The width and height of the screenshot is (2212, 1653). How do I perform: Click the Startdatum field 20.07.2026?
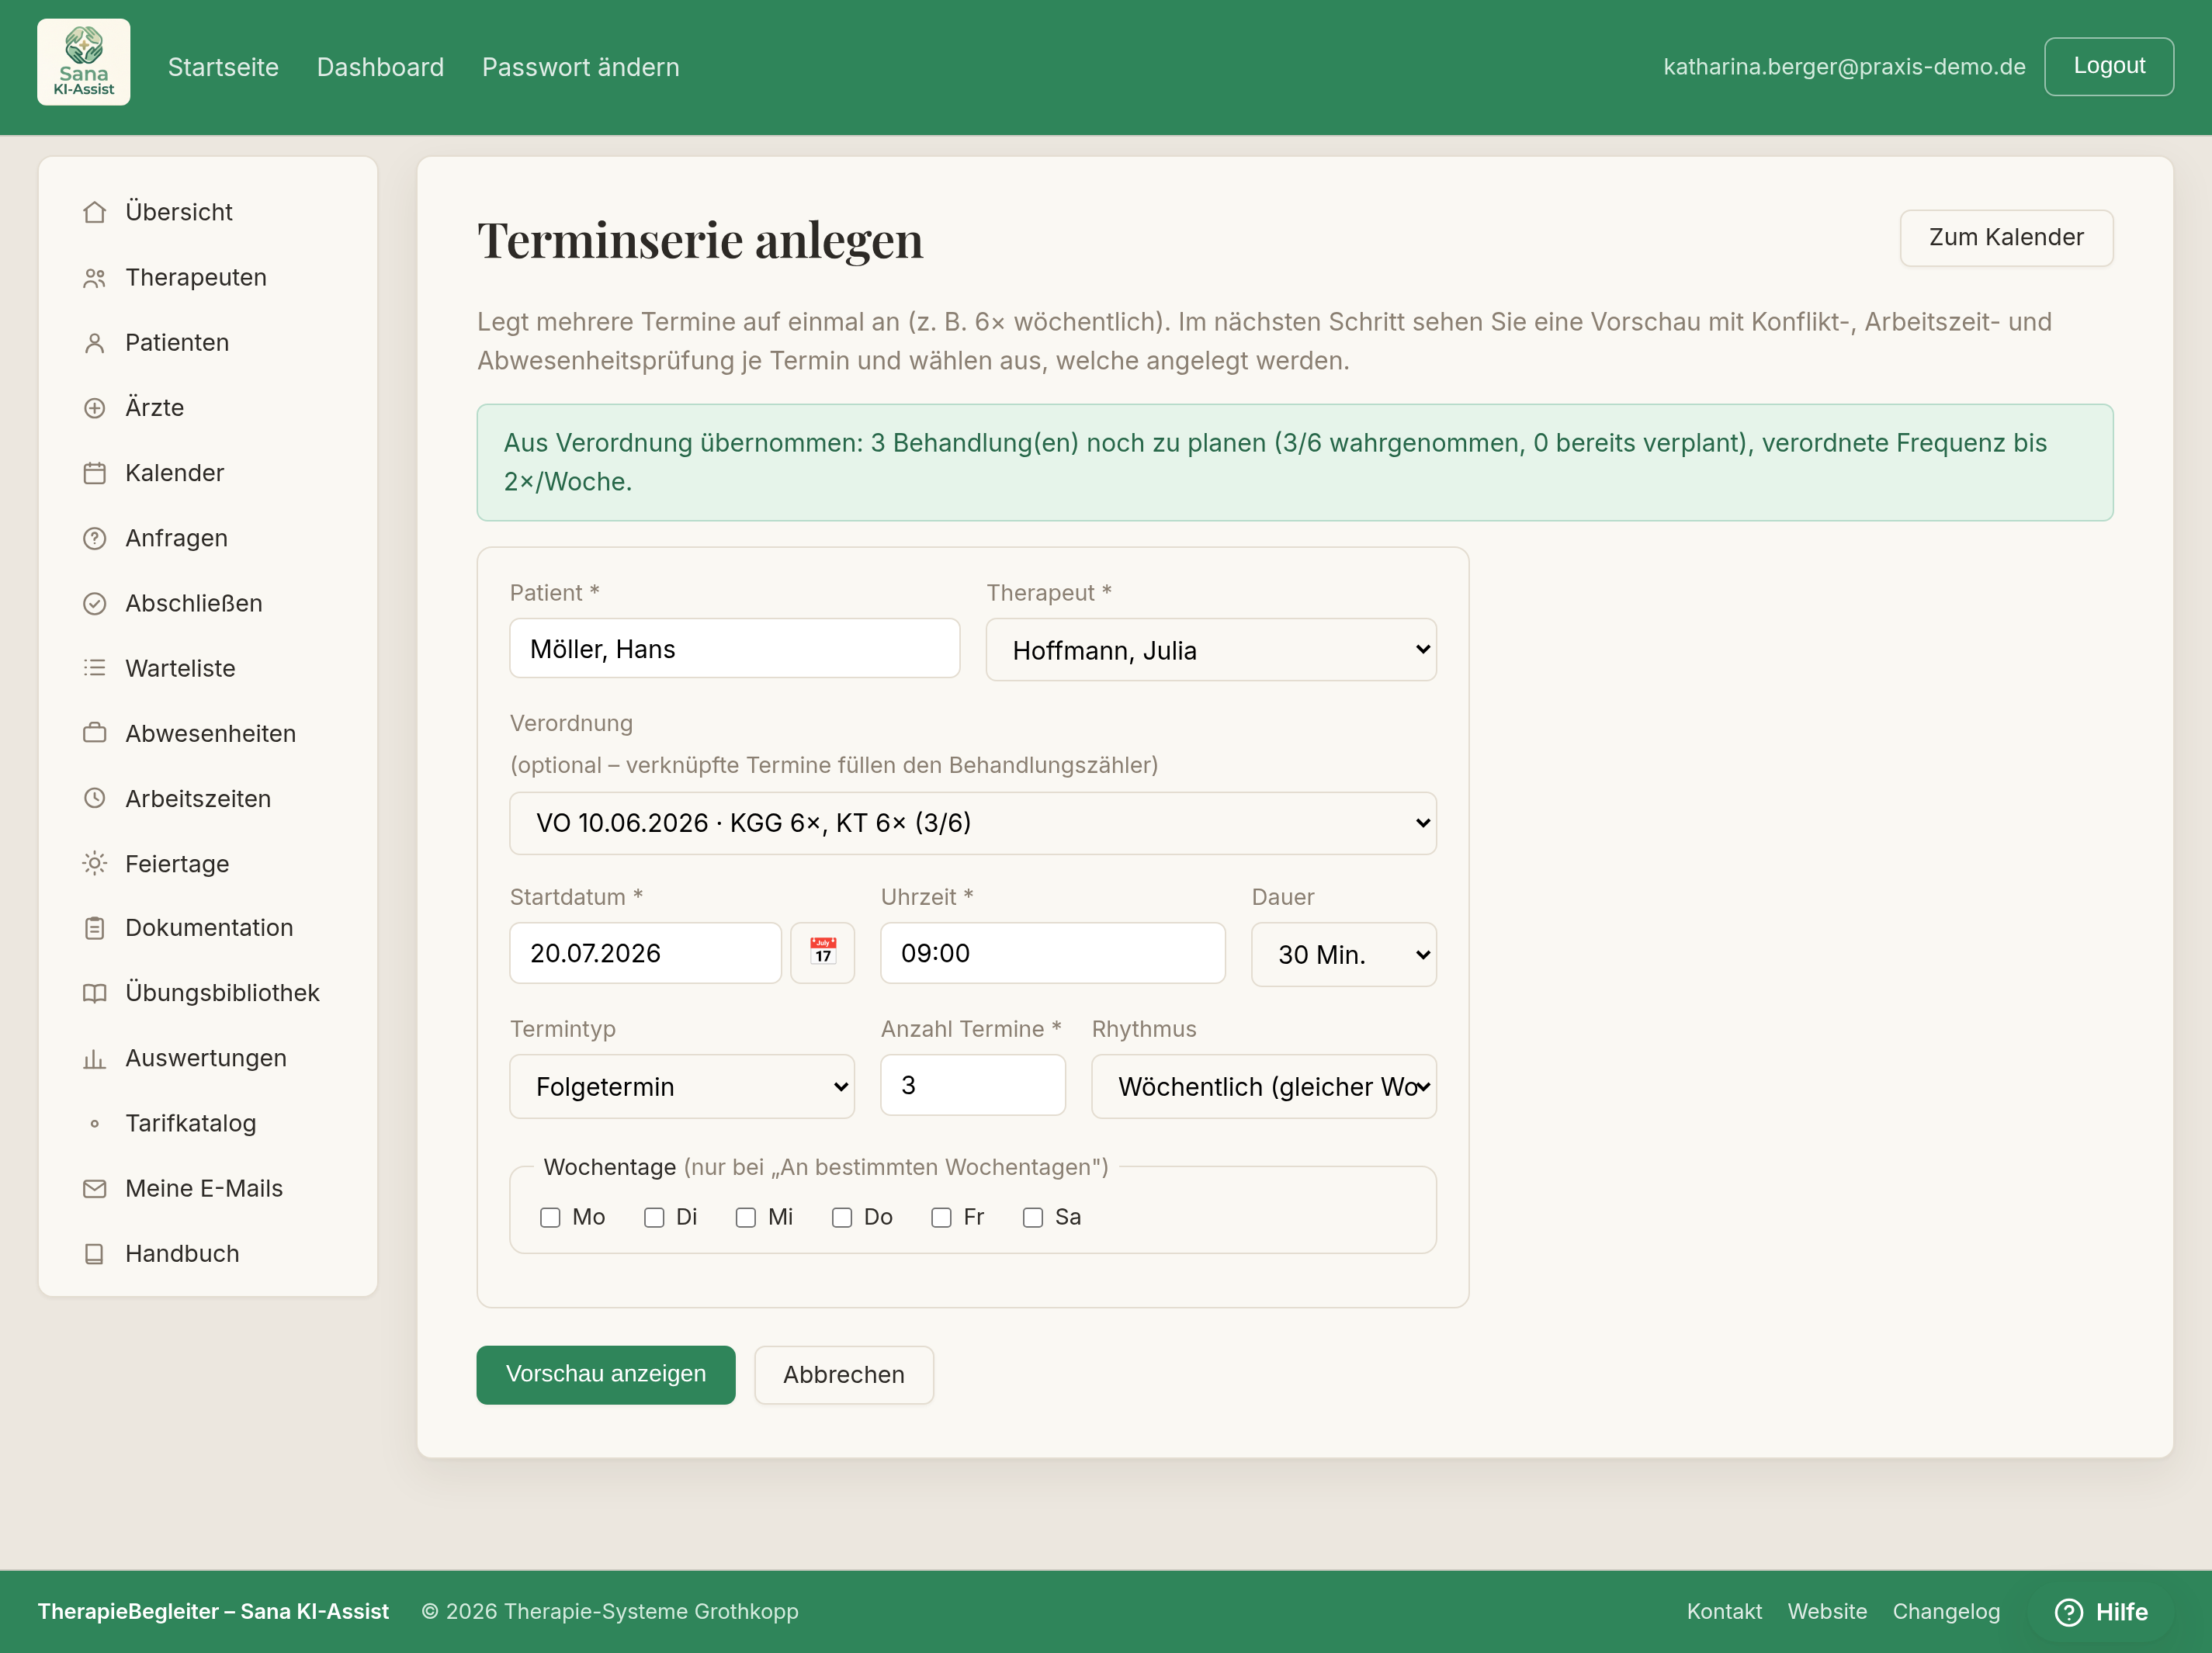coord(645,953)
